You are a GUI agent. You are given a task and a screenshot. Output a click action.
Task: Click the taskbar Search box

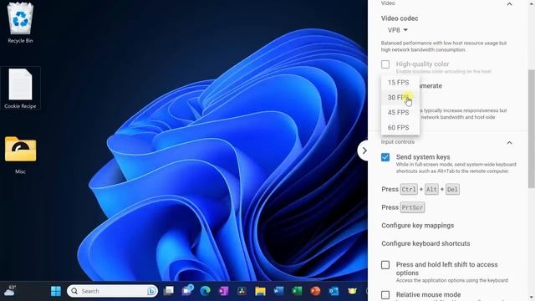tap(112, 291)
